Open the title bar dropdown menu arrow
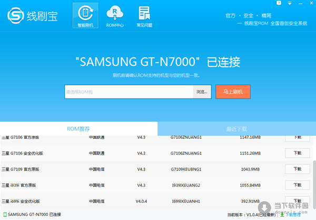Screen dimensions: 316x220 [x=290, y=3]
